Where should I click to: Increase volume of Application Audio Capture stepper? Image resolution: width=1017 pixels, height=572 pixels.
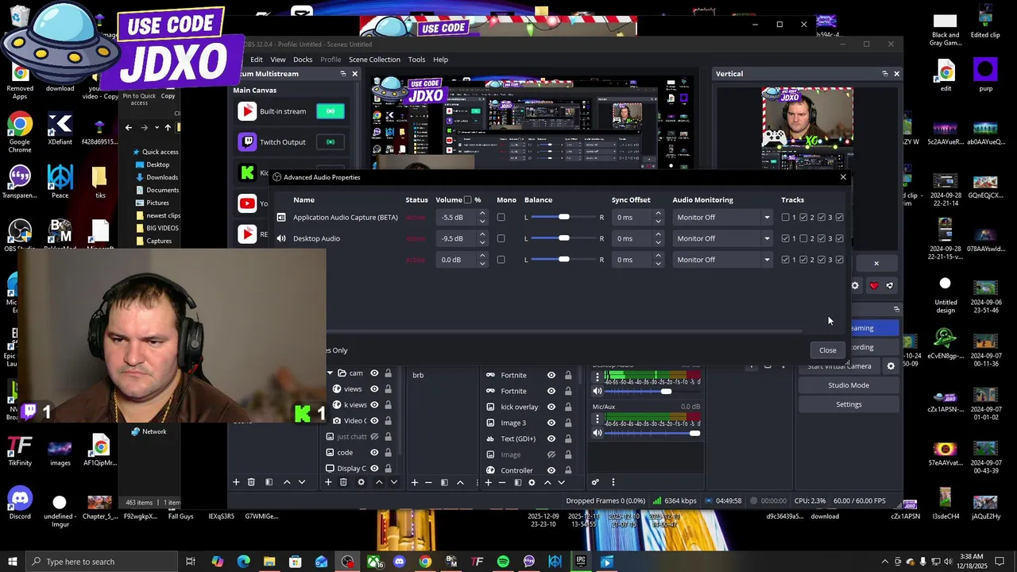482,214
